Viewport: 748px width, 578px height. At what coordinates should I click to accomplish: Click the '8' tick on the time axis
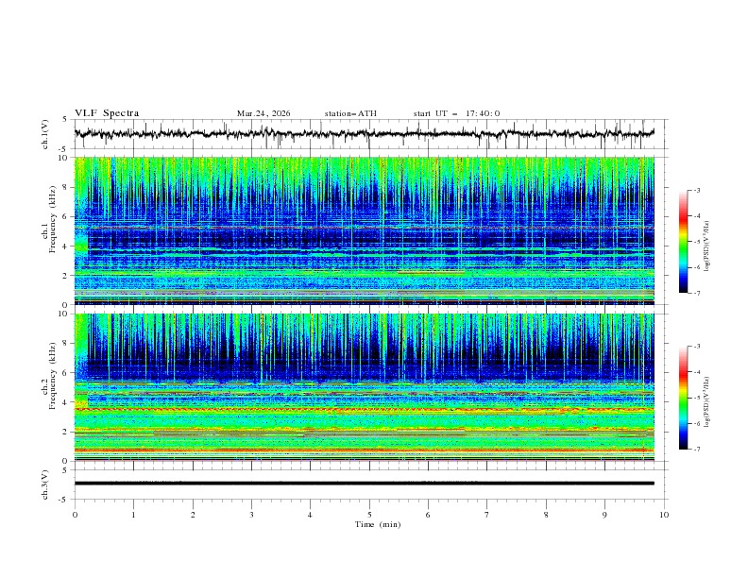pyautogui.click(x=546, y=515)
